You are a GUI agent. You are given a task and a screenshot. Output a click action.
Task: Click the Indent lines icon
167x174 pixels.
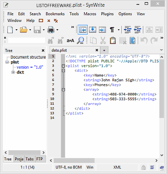[128, 30]
